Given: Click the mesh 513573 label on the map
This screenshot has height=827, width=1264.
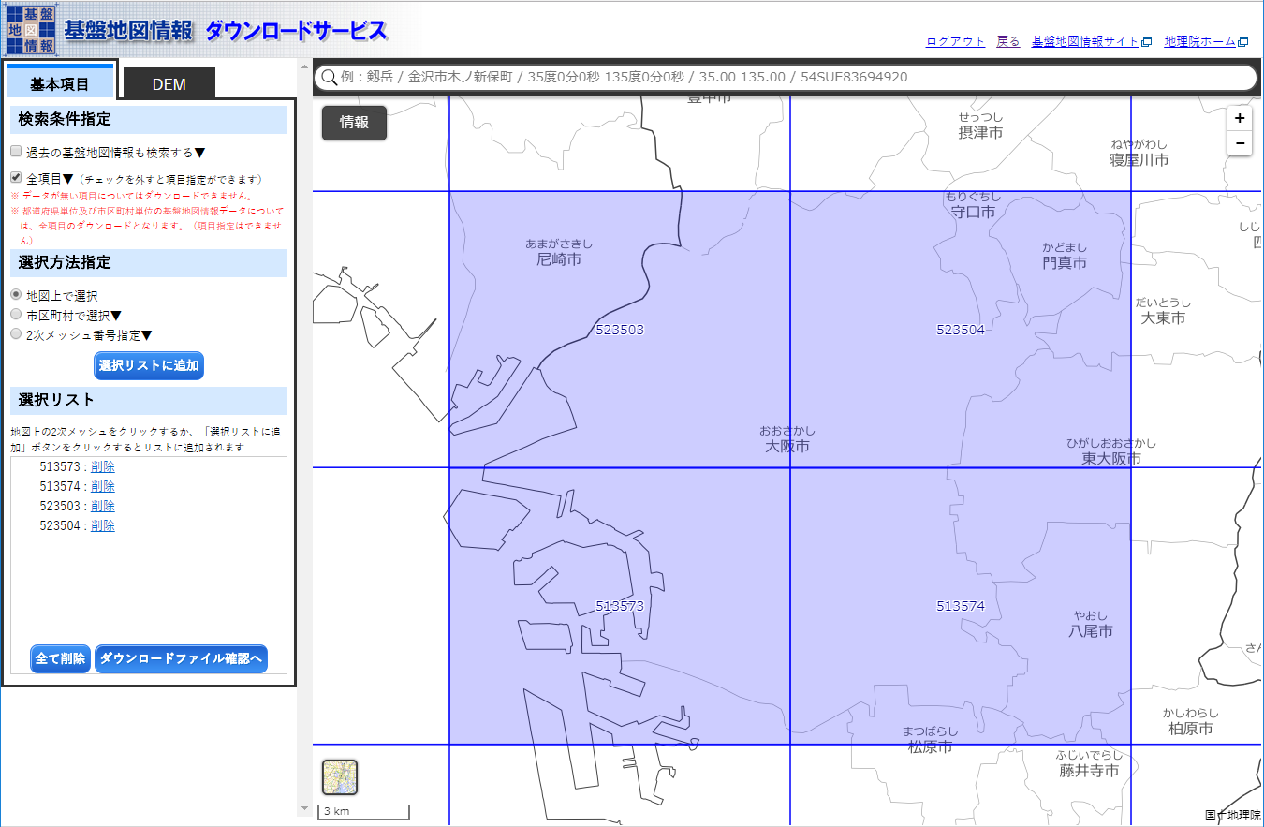Looking at the screenshot, I should (620, 606).
